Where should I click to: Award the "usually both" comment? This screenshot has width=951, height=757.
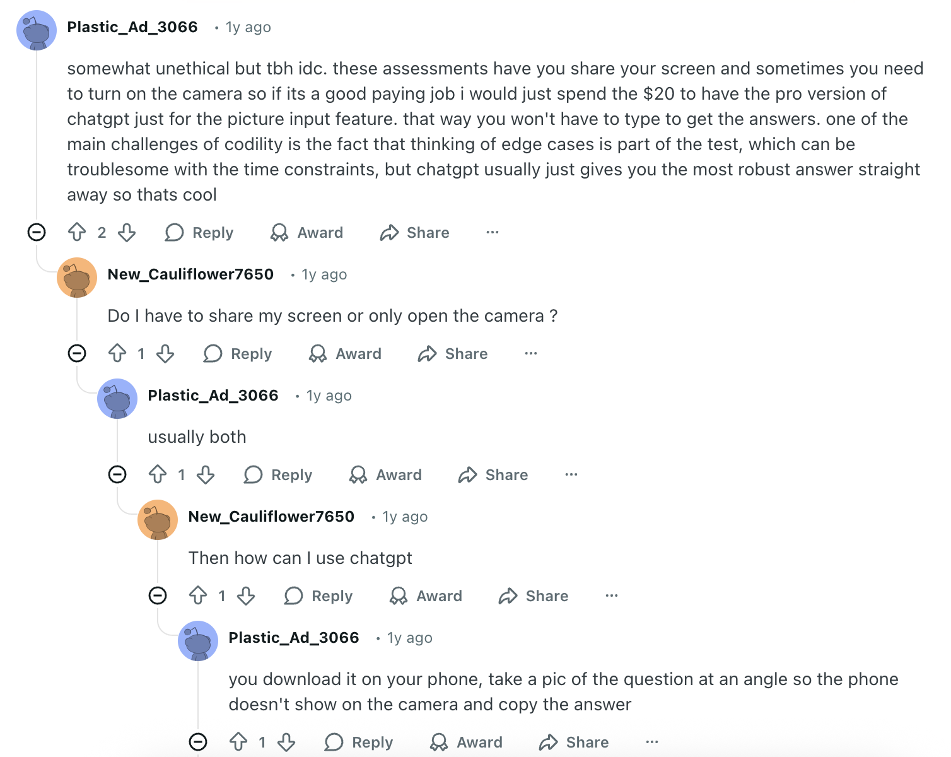pos(386,474)
